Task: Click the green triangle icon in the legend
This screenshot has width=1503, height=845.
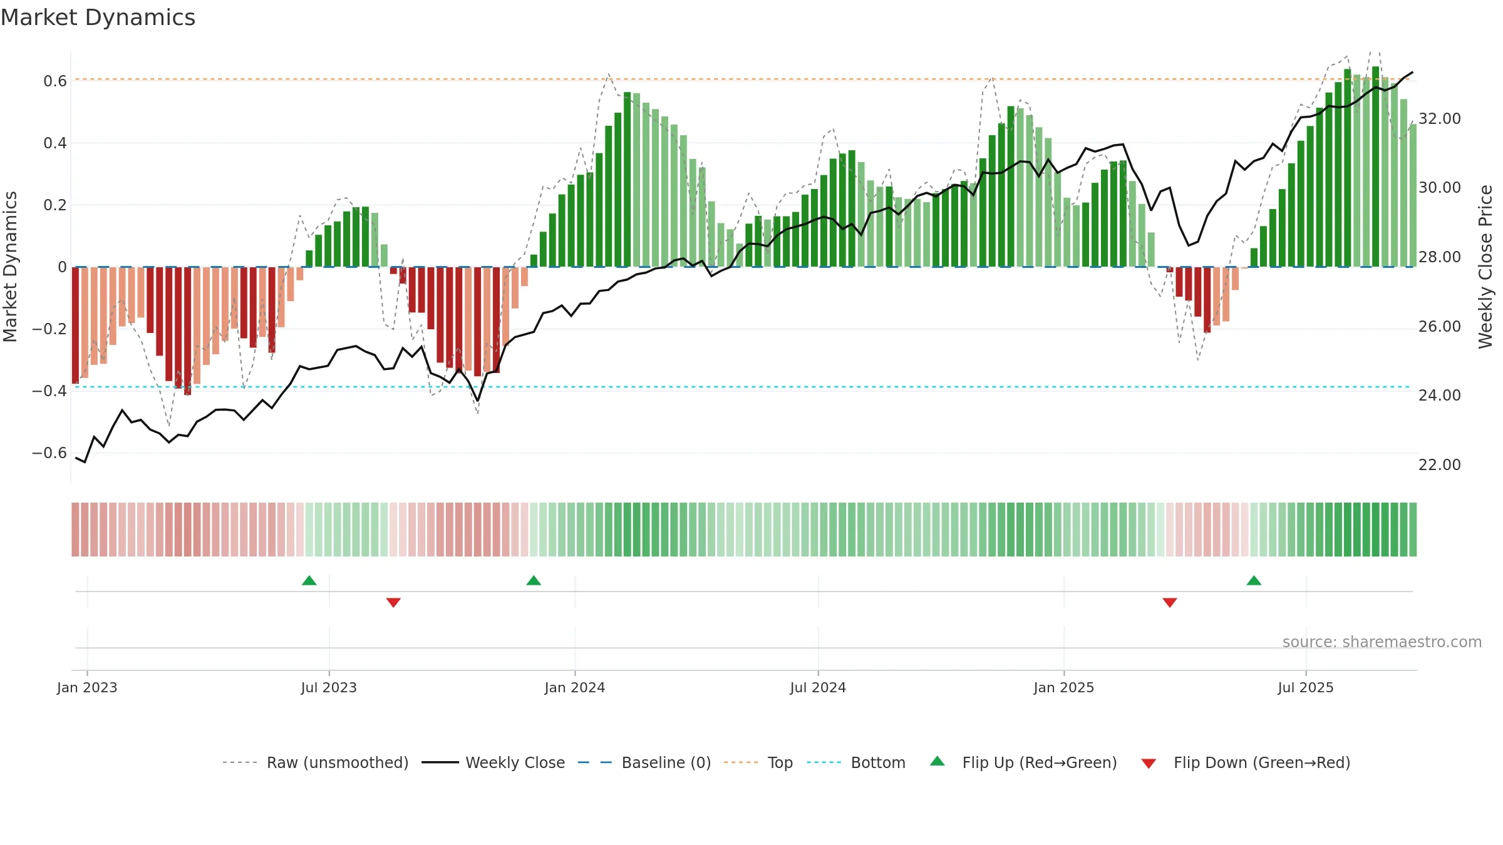Action: point(937,761)
